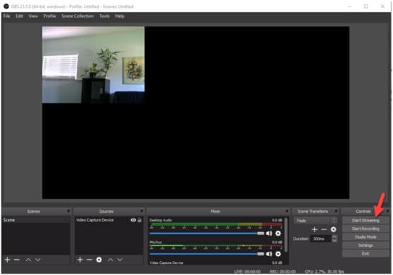Click LIVE 00:00:00 status text

[248, 272]
